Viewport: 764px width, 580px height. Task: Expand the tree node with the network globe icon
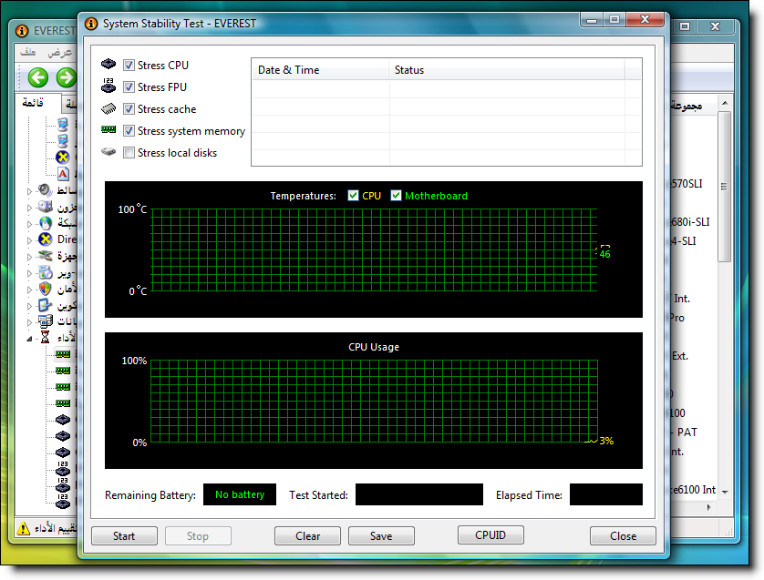pos(29,224)
